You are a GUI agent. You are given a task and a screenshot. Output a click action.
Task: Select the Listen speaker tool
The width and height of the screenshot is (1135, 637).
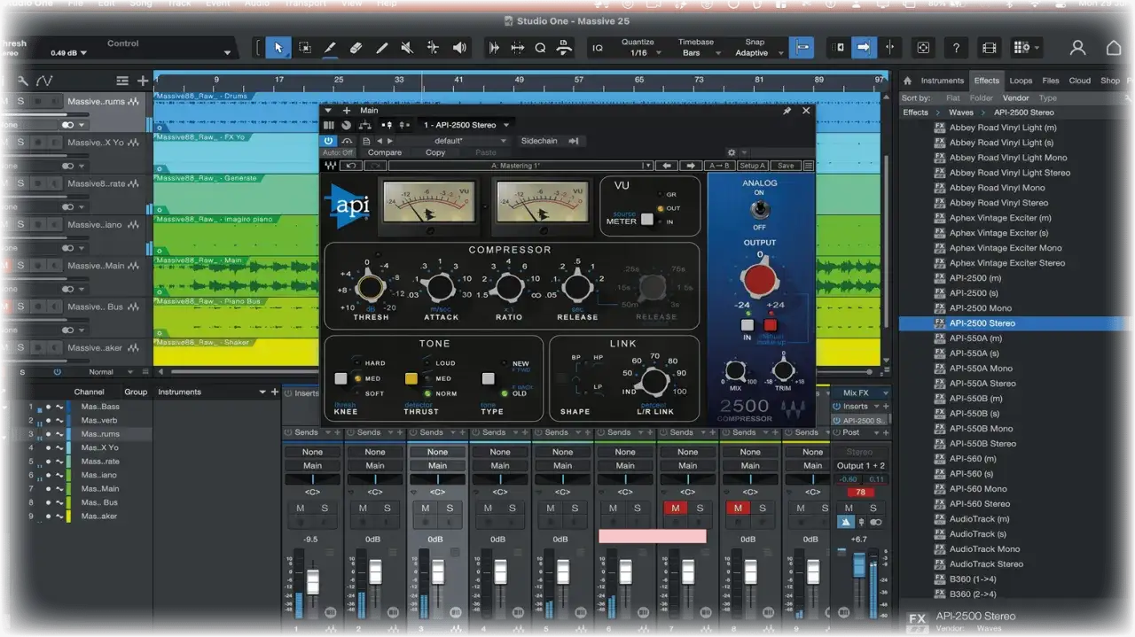(x=458, y=48)
